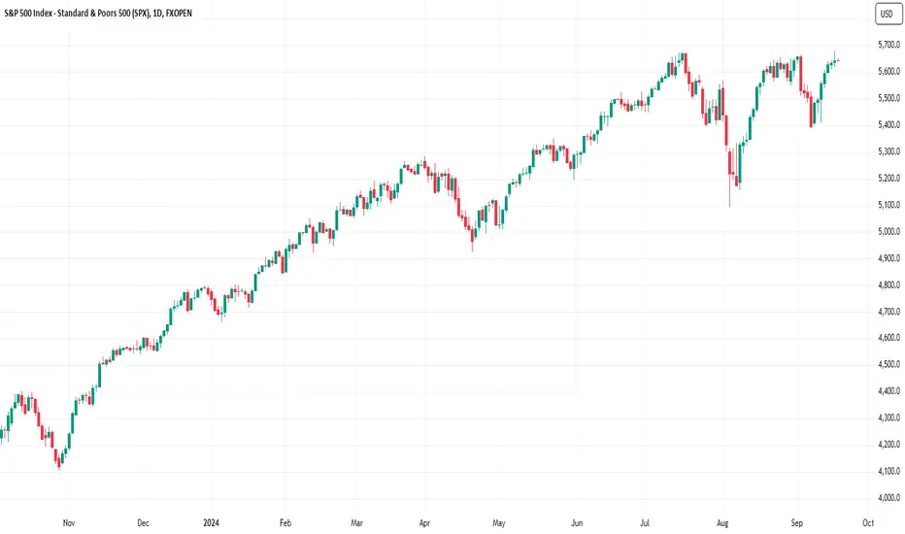This screenshot has width=905, height=534.
Task: Click the Jul label on time axis
Action: [645, 523]
